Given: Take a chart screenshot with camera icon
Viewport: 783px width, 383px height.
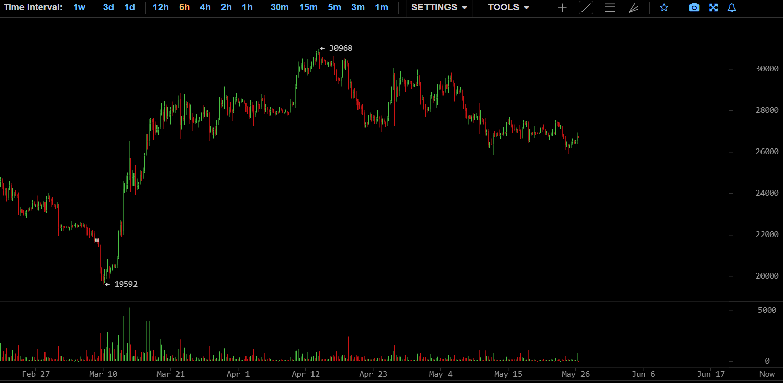Looking at the screenshot, I should [x=694, y=8].
